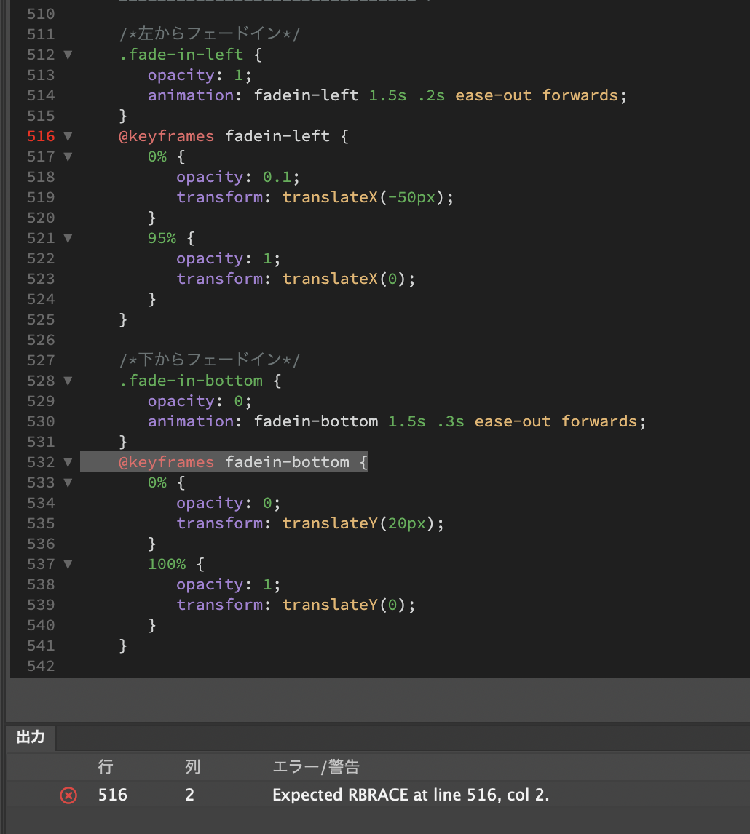Image resolution: width=750 pixels, height=834 pixels.
Task: Click the 行 column header
Action: pos(106,767)
